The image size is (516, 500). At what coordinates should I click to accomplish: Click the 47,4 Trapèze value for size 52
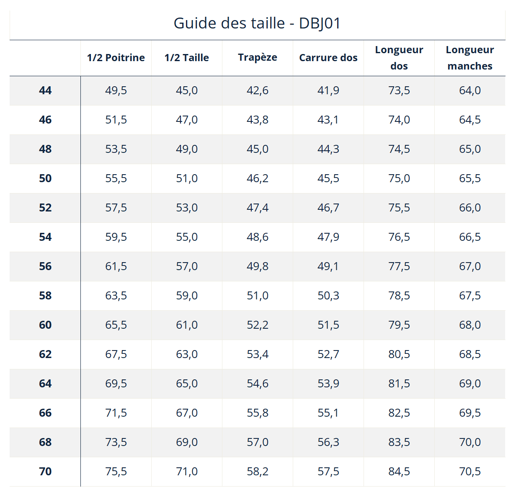[x=258, y=208]
